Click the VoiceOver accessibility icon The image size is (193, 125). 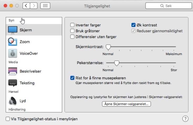click(x=13, y=53)
